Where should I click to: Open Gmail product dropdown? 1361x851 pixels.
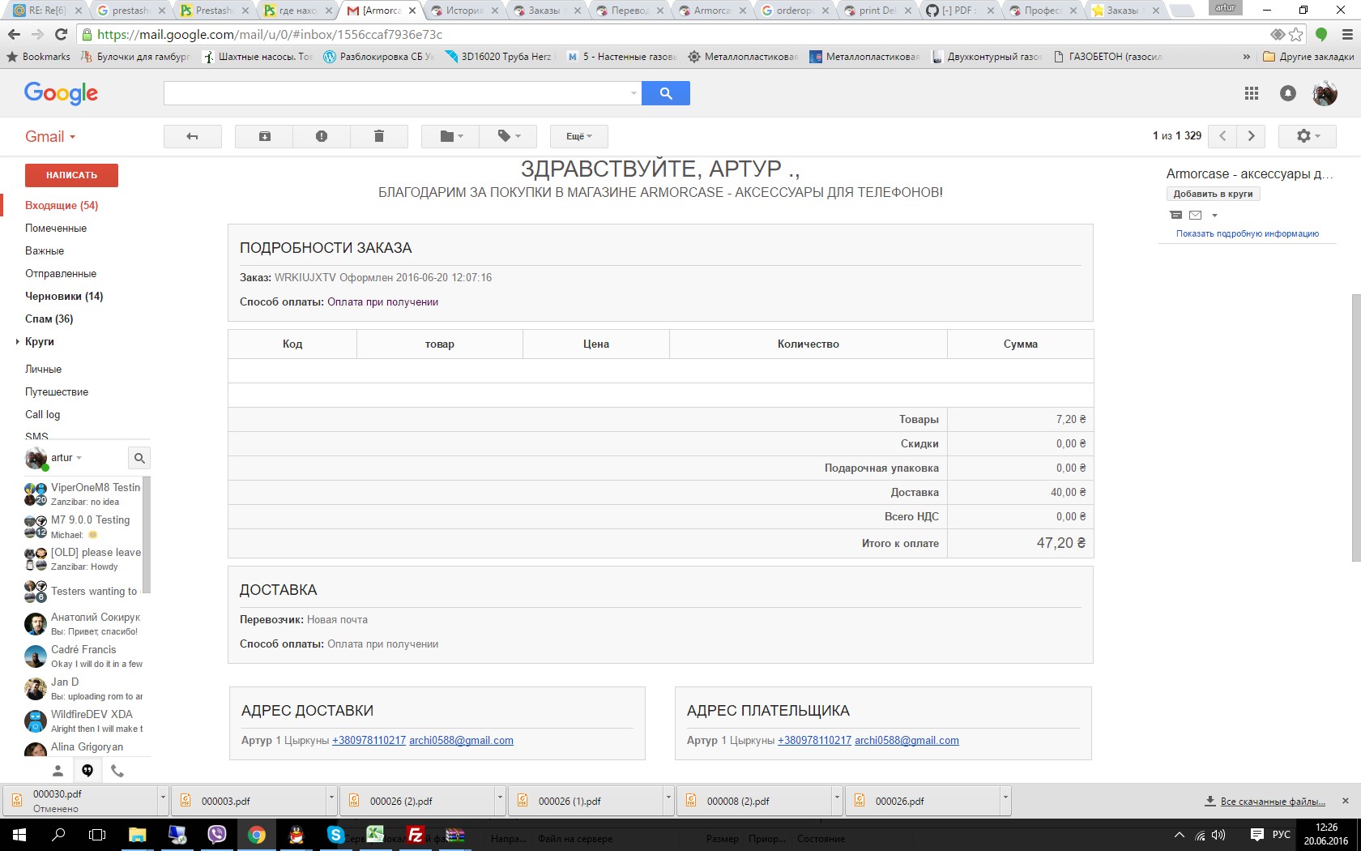pos(50,136)
